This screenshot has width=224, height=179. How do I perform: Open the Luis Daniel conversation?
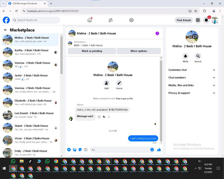[30, 115]
